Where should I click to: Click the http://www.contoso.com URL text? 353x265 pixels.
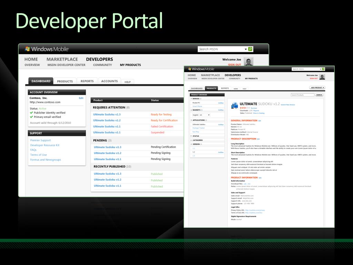click(x=45, y=102)
